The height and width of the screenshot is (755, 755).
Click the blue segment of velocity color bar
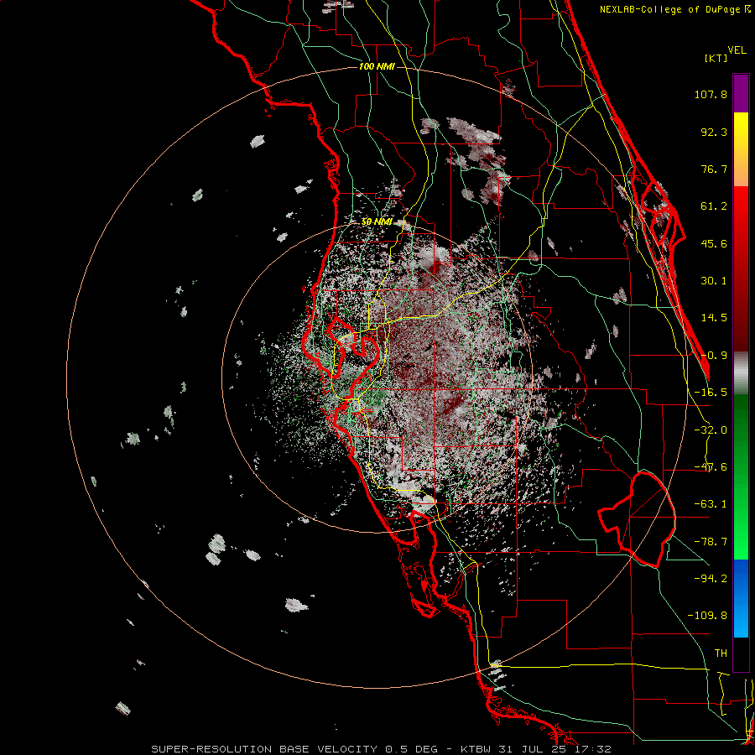pos(741,598)
